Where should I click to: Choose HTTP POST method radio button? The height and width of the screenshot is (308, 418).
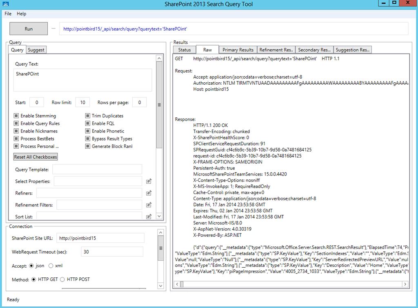[62, 279]
